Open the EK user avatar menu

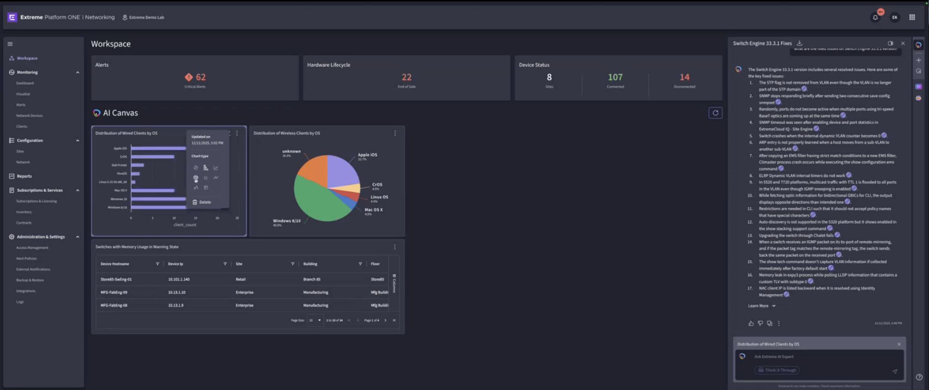895,17
